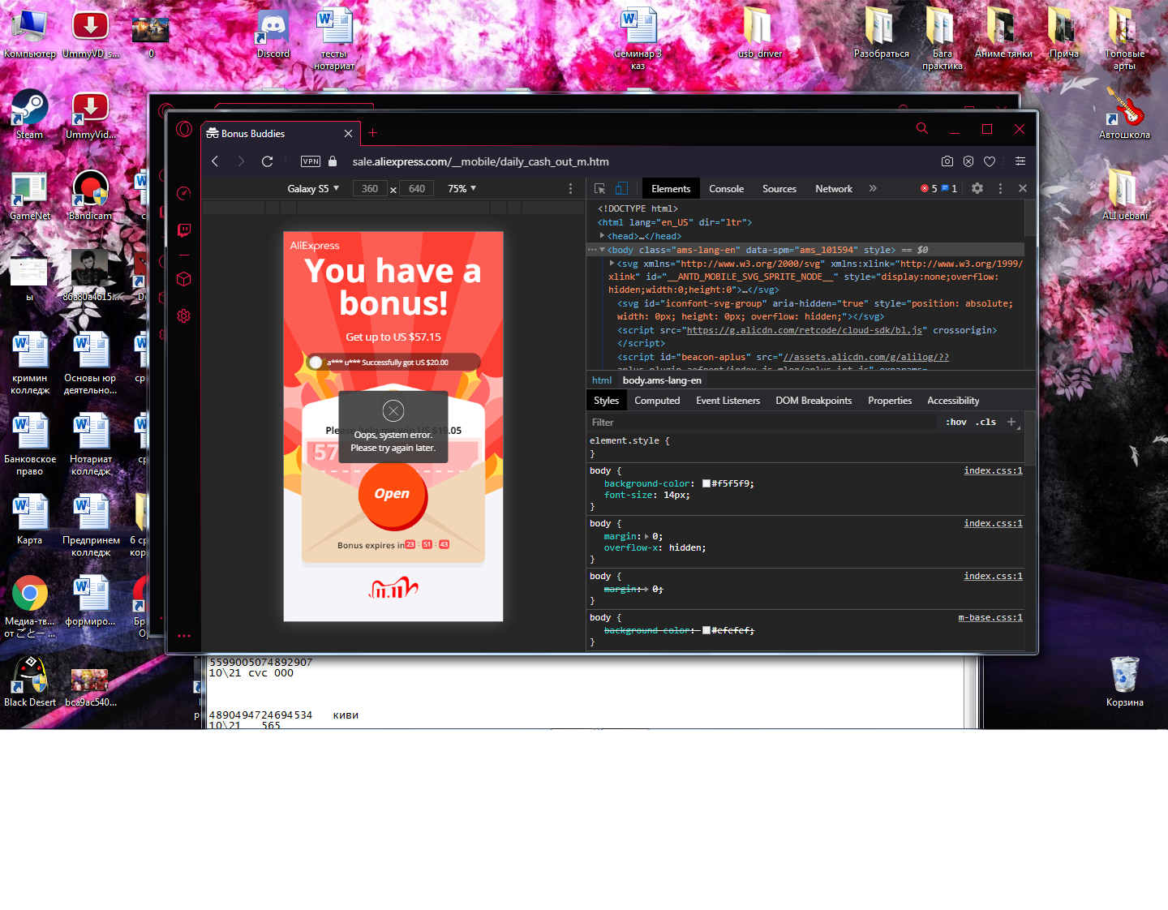Toggle the .cls class editor
Image resolution: width=1168 pixels, height=910 pixels.
point(985,423)
